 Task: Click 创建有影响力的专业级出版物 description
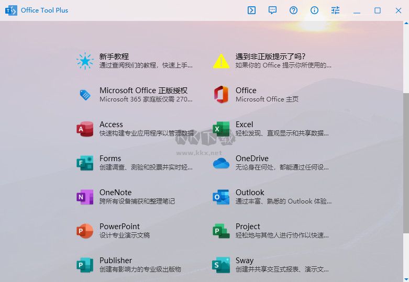click(x=140, y=269)
